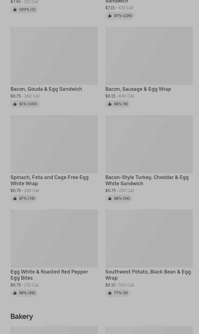Select Southwest Potato, Black Bean & Egg Wrap title

pos(148,275)
